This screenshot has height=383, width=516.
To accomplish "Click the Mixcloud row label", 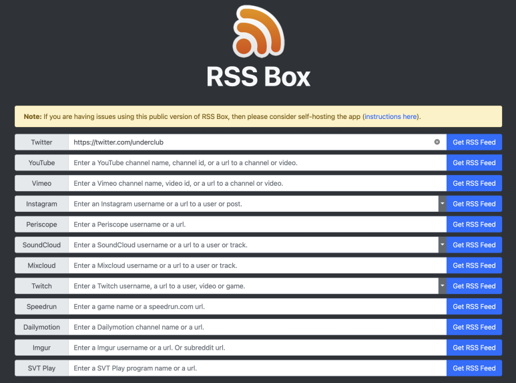I will click(x=41, y=265).
